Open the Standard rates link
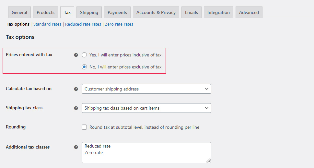314x168 pixels. coord(47,24)
